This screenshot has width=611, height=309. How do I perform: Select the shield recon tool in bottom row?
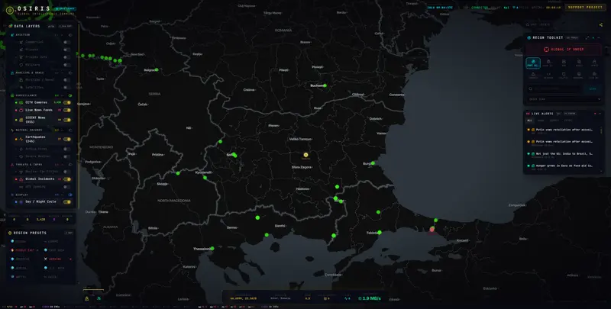(x=564, y=76)
